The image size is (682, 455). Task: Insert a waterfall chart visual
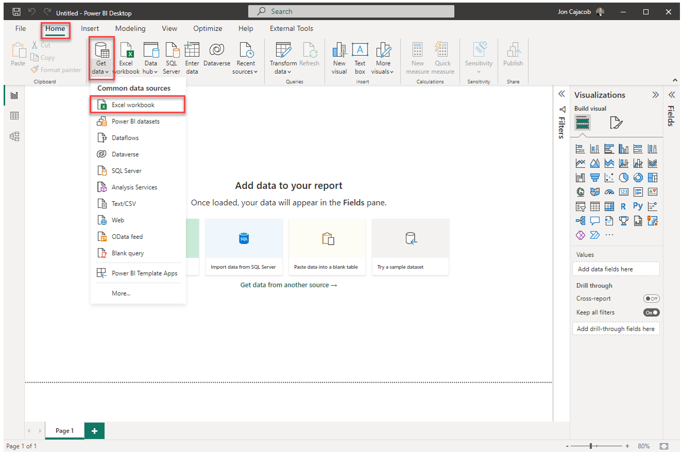tap(580, 178)
